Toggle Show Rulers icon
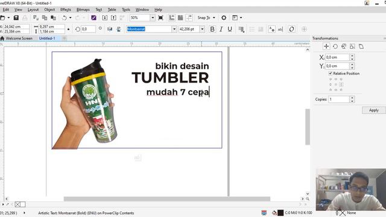This screenshot has height=217, width=386. coord(171,17)
